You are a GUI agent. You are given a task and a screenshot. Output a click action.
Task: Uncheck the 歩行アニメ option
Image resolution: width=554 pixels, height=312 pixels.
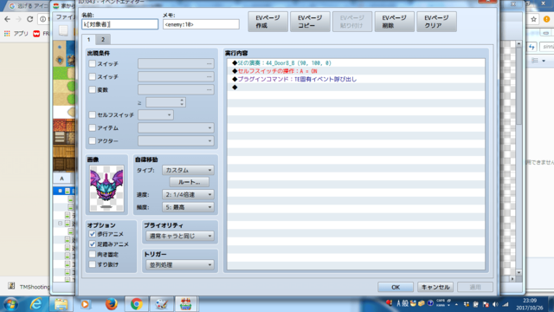[x=93, y=234]
